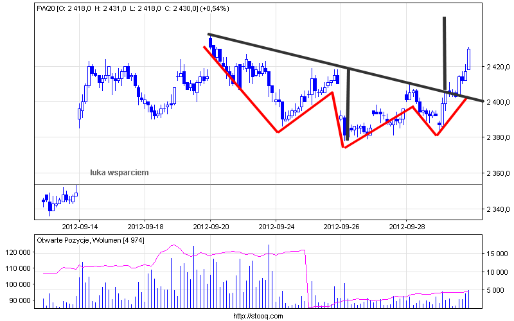514x321 pixels.
Task: Click the 2 400,0 price axis label
Action: [498, 102]
